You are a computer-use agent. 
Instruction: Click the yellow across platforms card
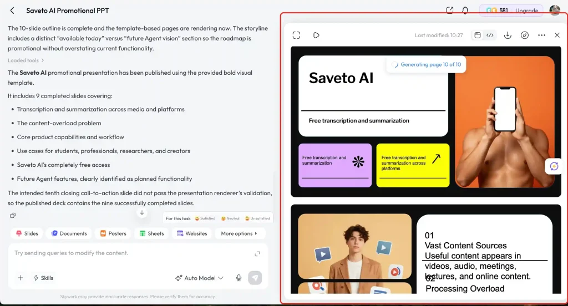click(413, 165)
